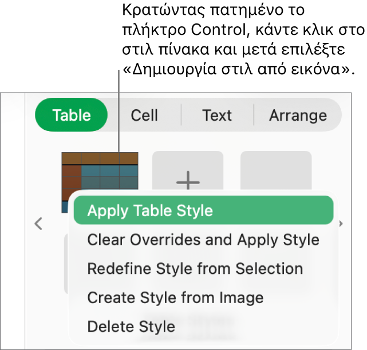The image size is (367, 350).
Task: Click the empty table style placeholder
Action: [276, 170]
